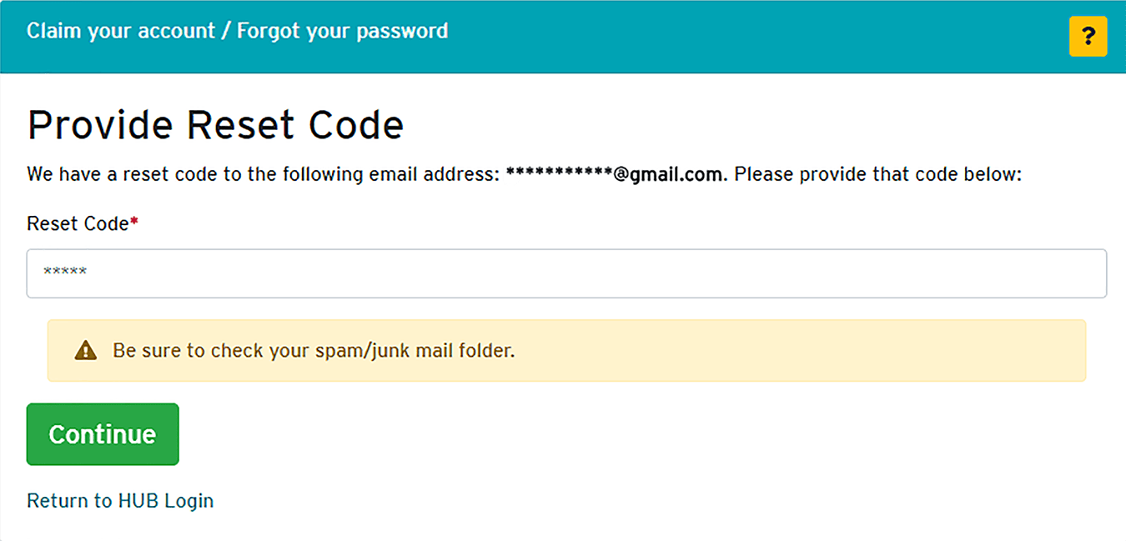Click the warning triangle icon in alert
Viewport: 1126px width, 541px height.
point(85,350)
